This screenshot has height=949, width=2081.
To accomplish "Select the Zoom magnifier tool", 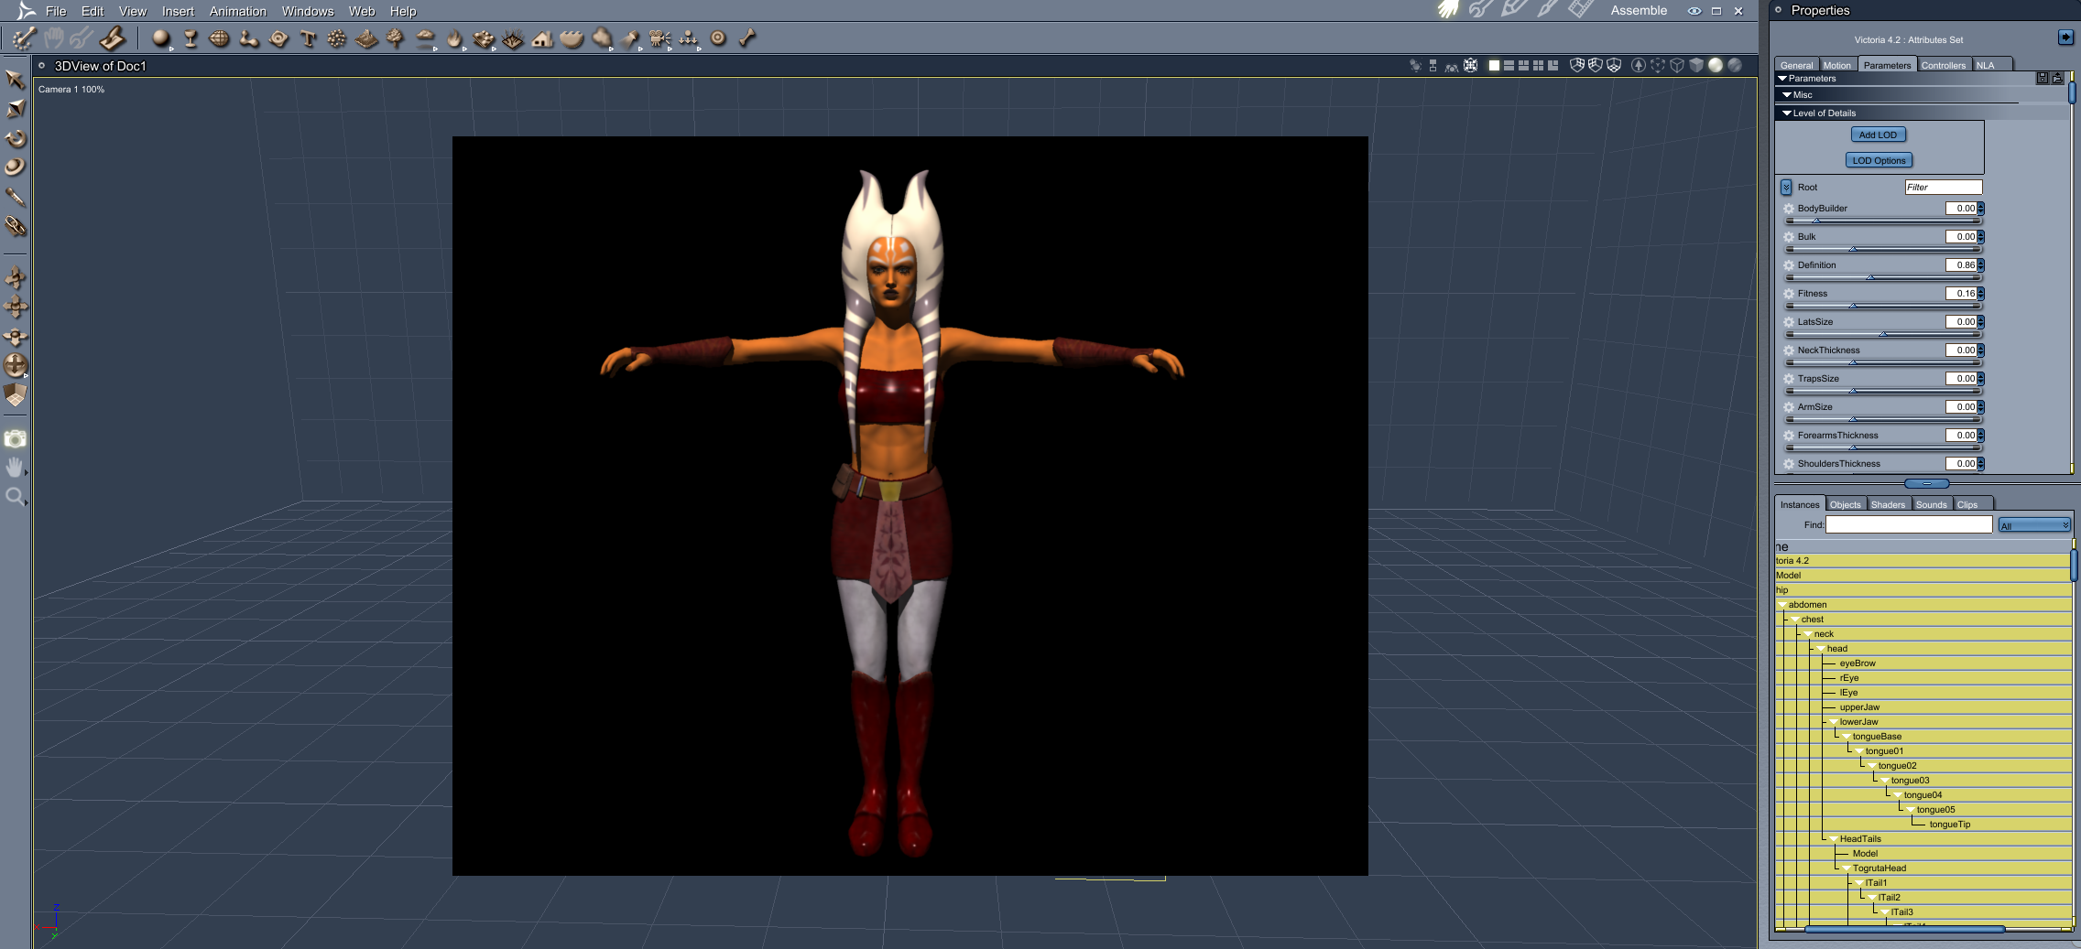I will click(15, 497).
